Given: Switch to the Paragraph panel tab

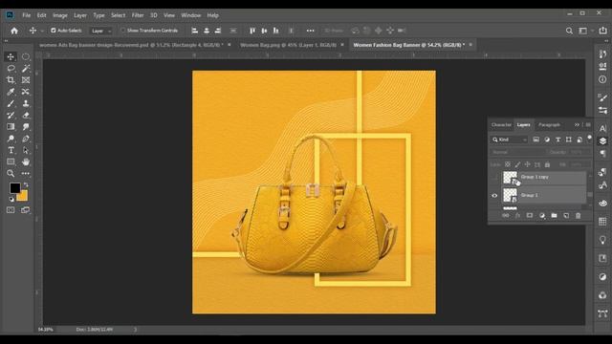Looking at the screenshot, I should coord(549,125).
